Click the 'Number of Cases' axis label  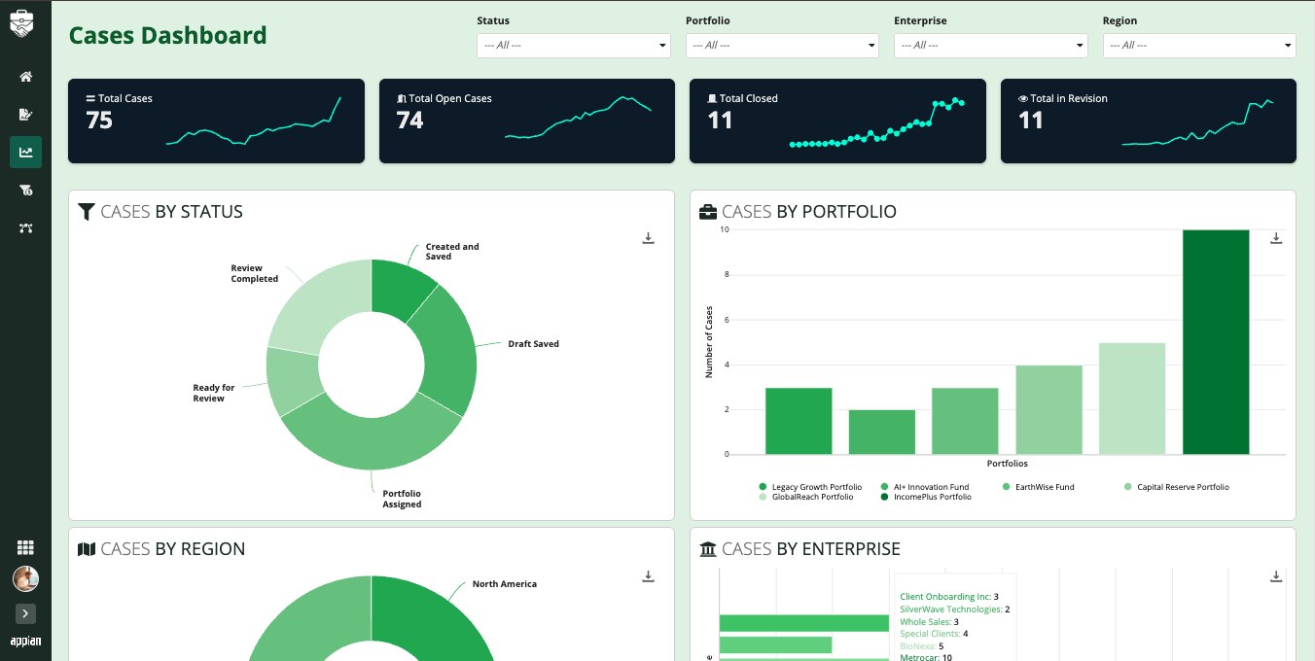(709, 342)
